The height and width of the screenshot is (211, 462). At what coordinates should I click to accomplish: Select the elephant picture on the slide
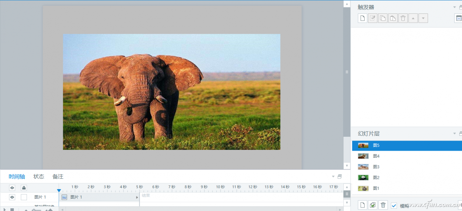coord(172,91)
